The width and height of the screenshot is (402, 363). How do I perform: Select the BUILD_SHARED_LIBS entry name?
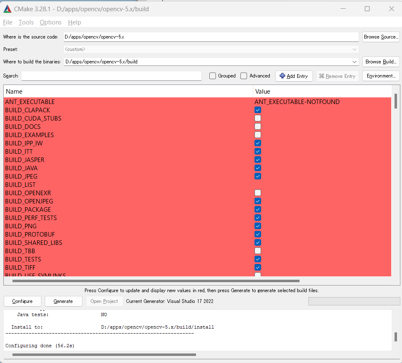pyautogui.click(x=34, y=242)
